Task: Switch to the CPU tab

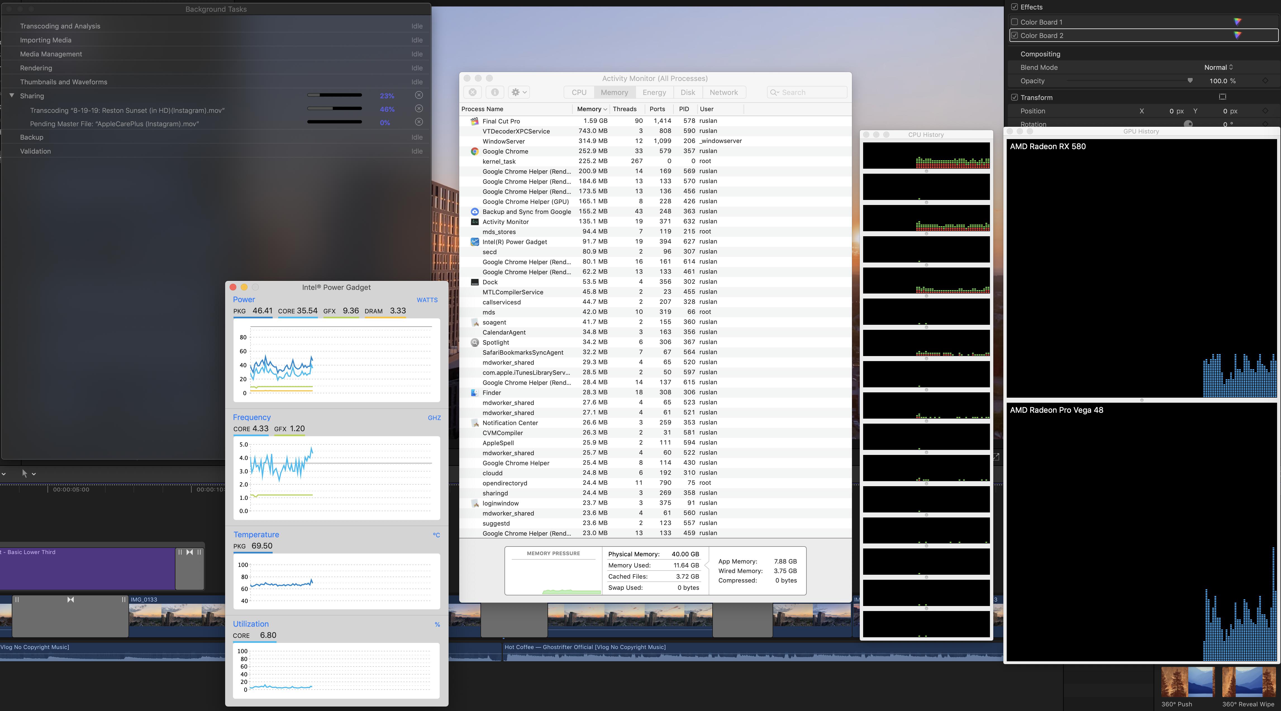Action: pyautogui.click(x=579, y=92)
